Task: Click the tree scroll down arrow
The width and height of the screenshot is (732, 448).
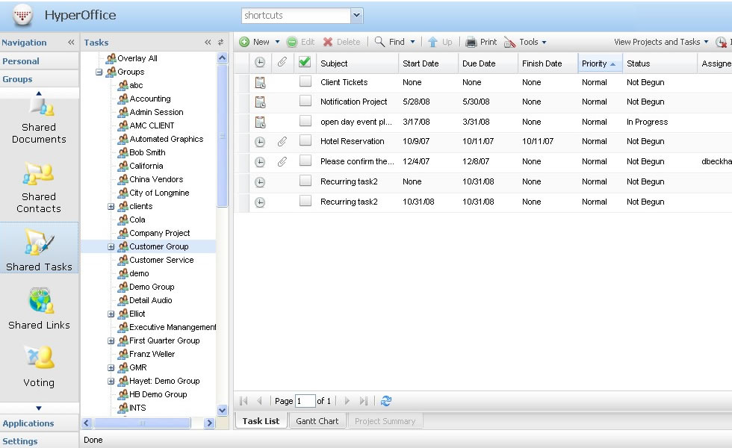Action: click(x=223, y=410)
